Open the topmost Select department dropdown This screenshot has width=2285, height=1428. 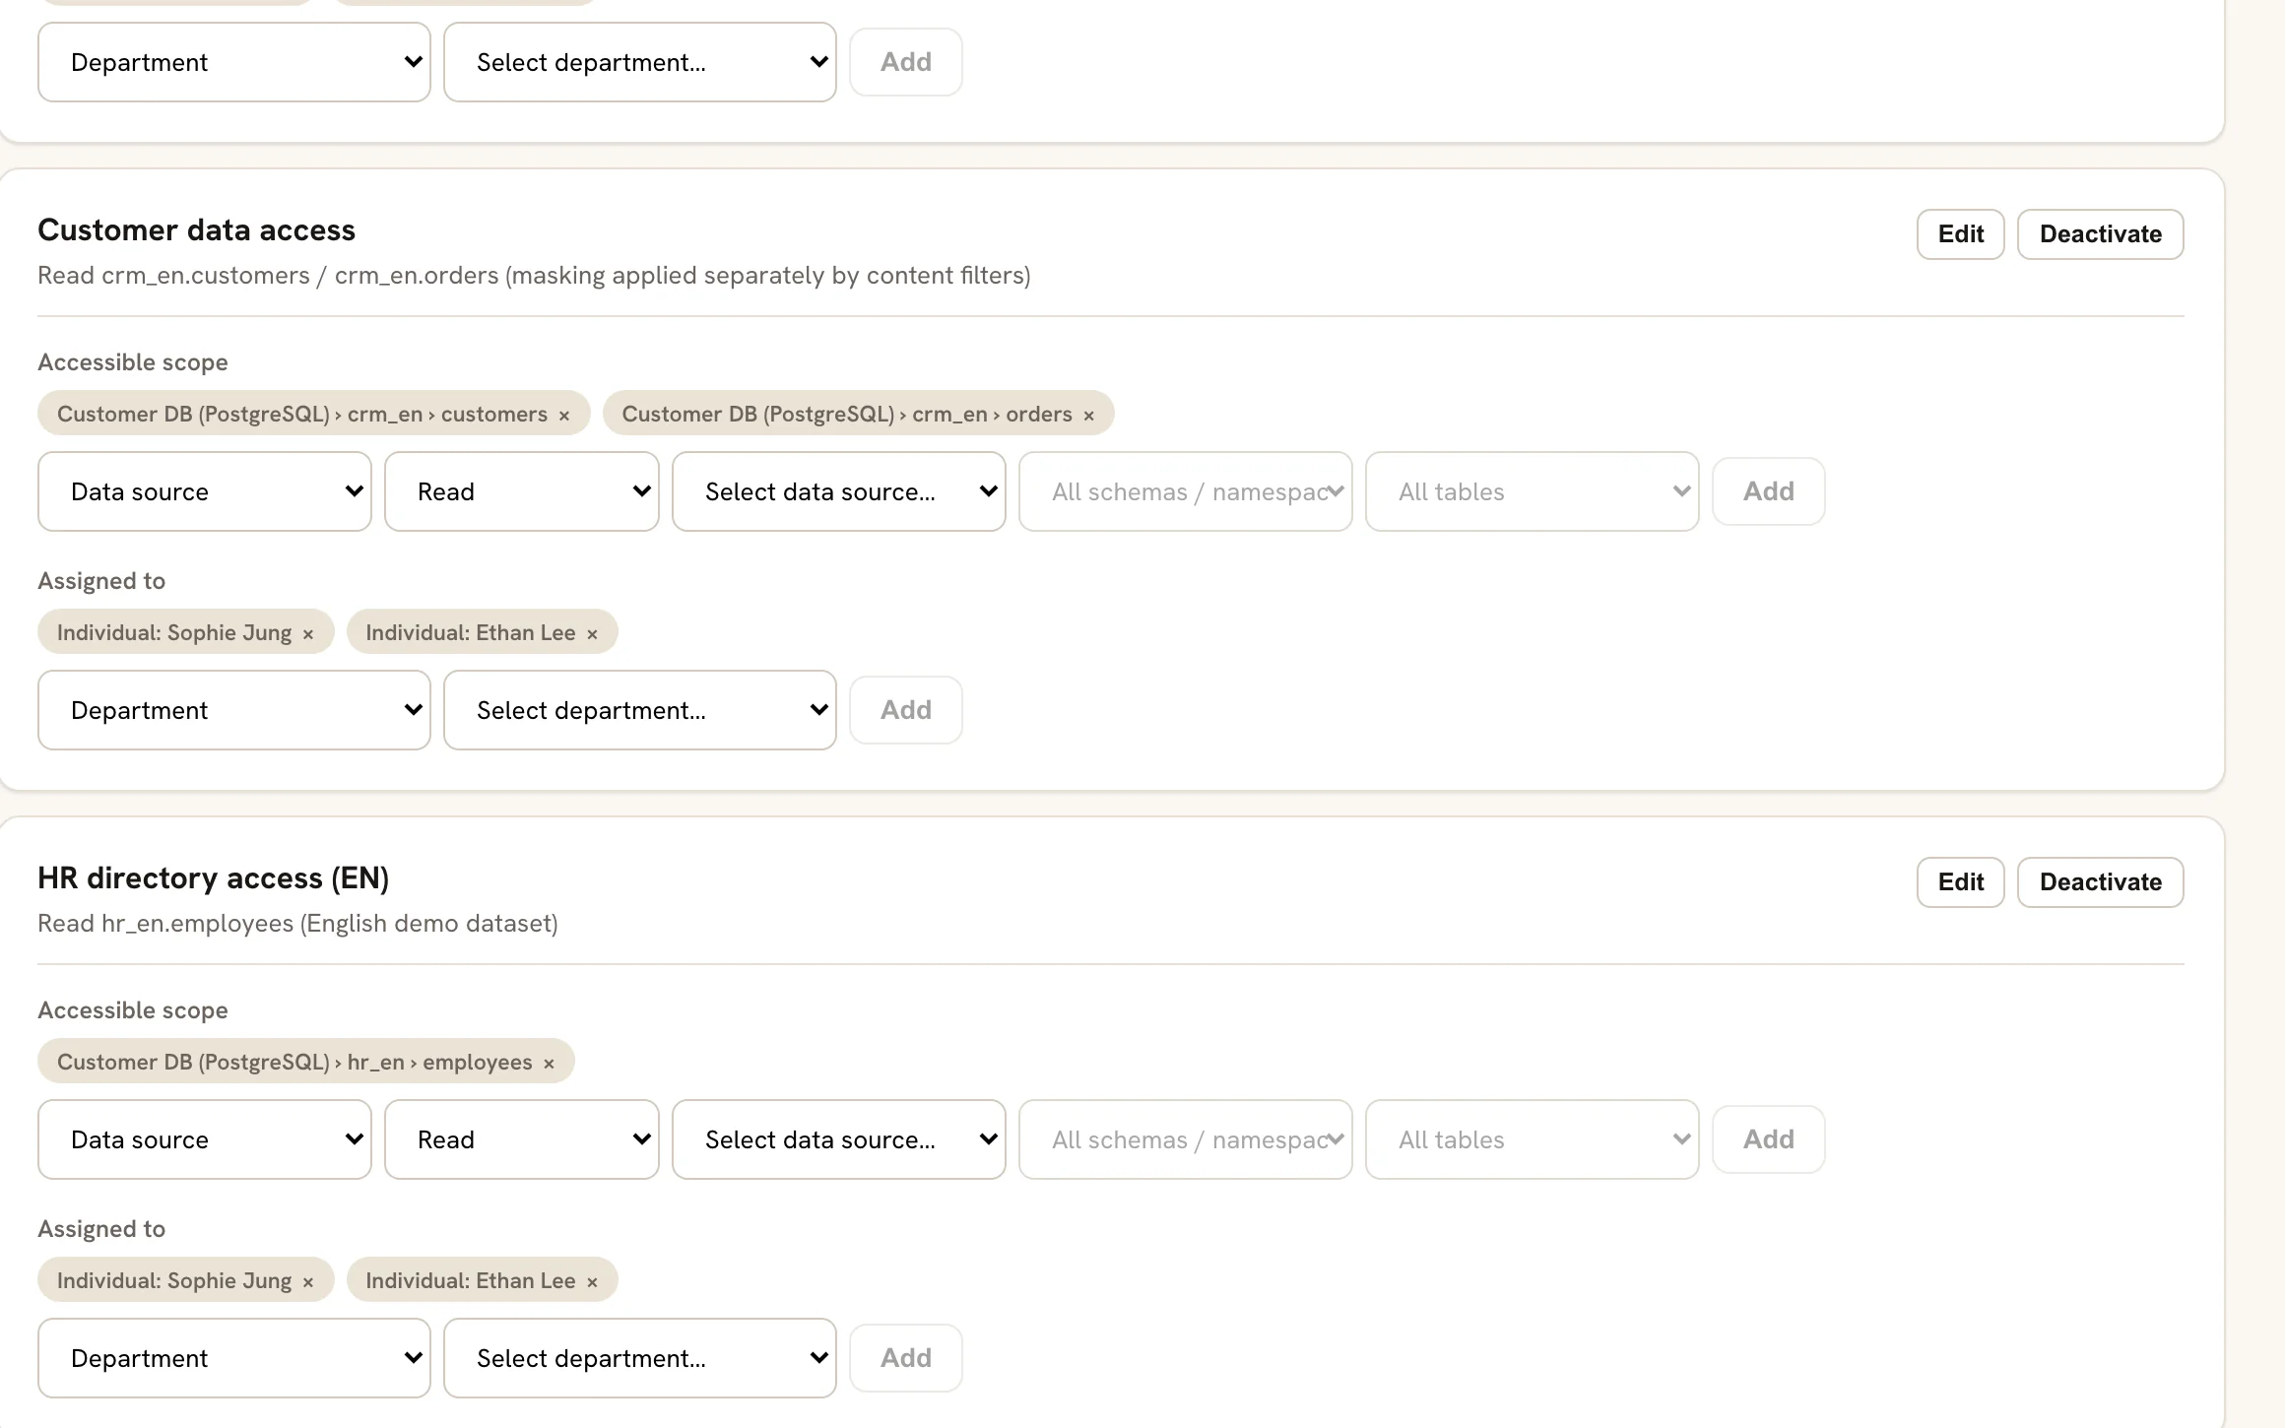tap(640, 62)
